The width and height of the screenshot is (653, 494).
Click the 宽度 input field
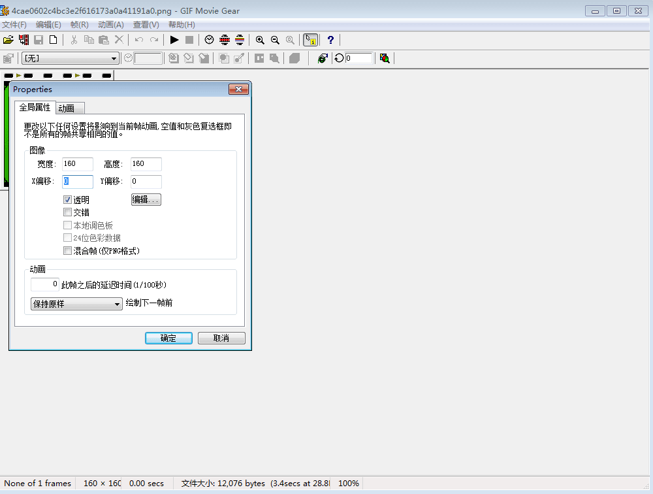coord(78,164)
